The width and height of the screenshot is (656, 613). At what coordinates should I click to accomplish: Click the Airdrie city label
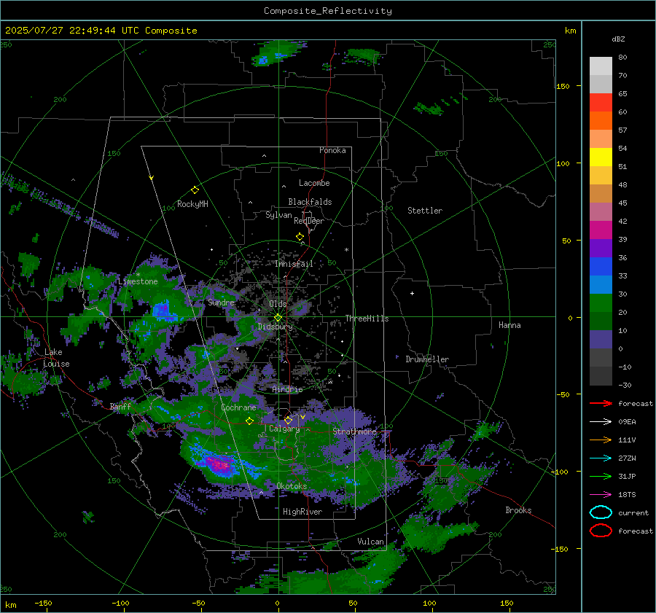[x=287, y=389]
